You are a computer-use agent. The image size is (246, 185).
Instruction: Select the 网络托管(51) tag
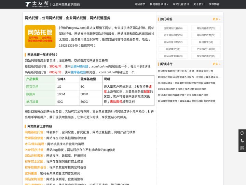pos(206,42)
